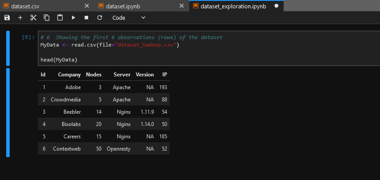The height and width of the screenshot is (180, 380).
Task: Click the Openresty server cell
Action: coord(119,149)
